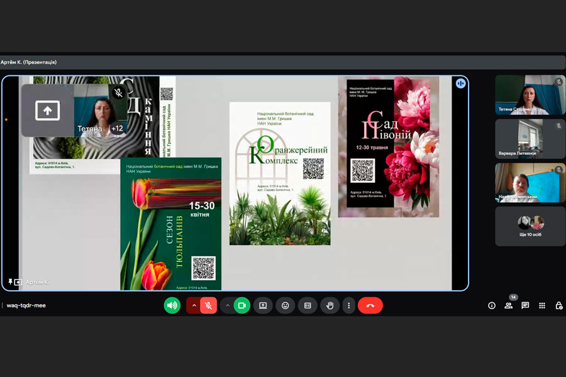Turn off the green camera button

(x=242, y=305)
